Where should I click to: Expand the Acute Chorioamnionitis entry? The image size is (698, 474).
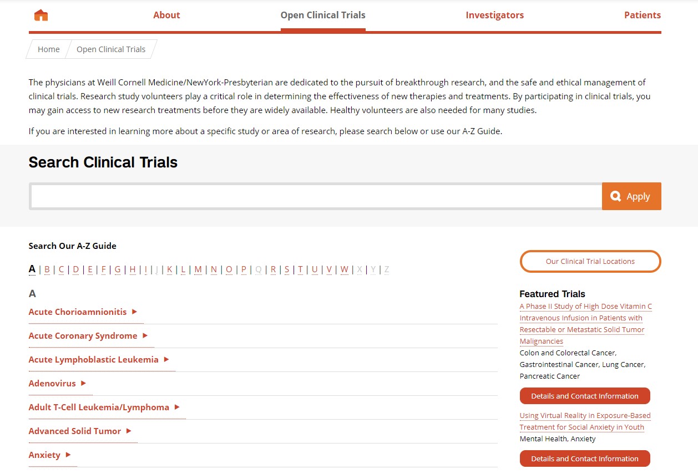tap(83, 312)
